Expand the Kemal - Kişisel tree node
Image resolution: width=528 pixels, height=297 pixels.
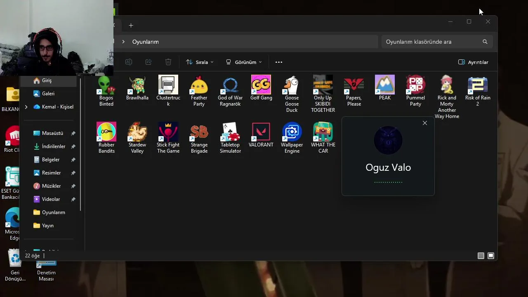click(26, 107)
